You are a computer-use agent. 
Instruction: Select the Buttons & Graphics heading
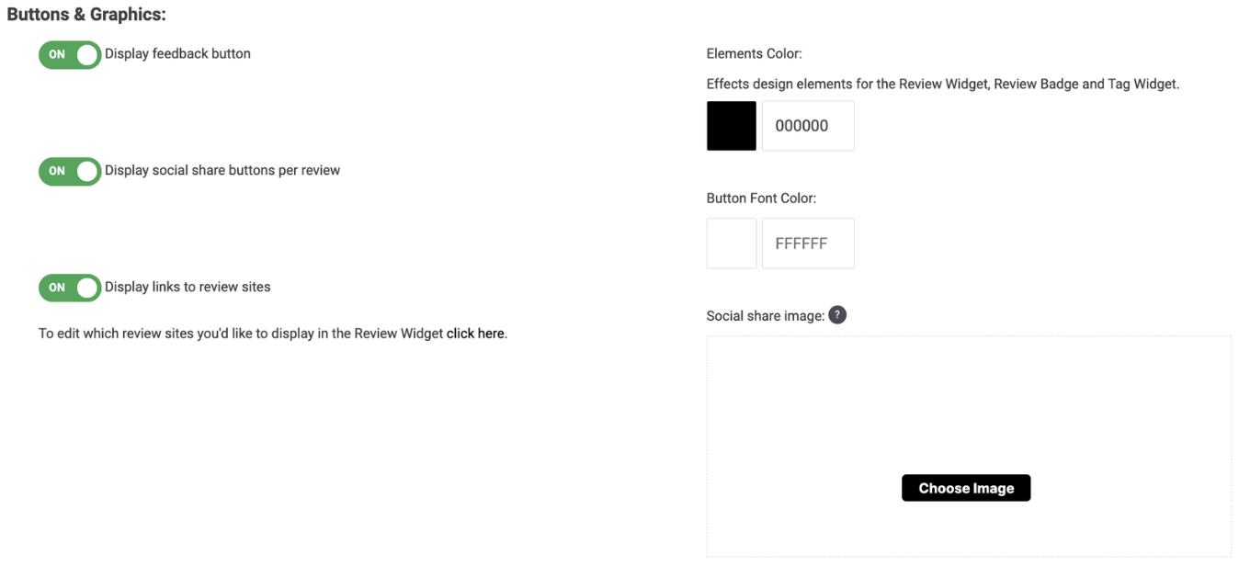coord(86,16)
